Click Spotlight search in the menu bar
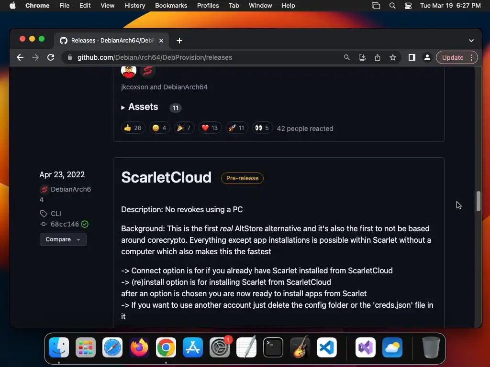The image size is (490, 367). click(x=392, y=6)
